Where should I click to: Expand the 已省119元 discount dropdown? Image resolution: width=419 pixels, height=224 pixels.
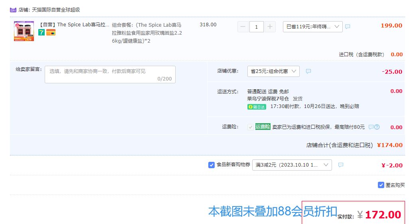(x=312, y=27)
